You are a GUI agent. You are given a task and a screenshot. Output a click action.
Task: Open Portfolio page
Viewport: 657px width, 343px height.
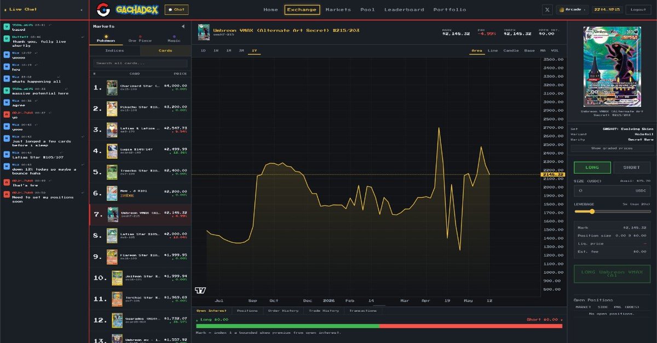[449, 10]
